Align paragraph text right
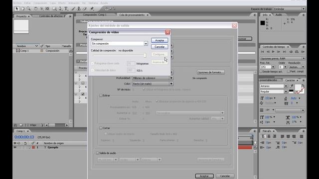This screenshot has width=319, height=179. pyautogui.click(x=275, y=136)
